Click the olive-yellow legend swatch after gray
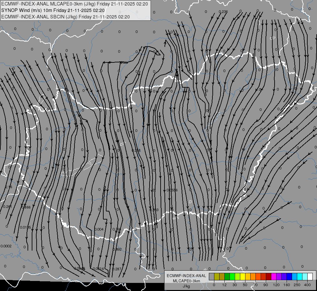This screenshot has width=317, height=291. pyautogui.click(x=217, y=276)
